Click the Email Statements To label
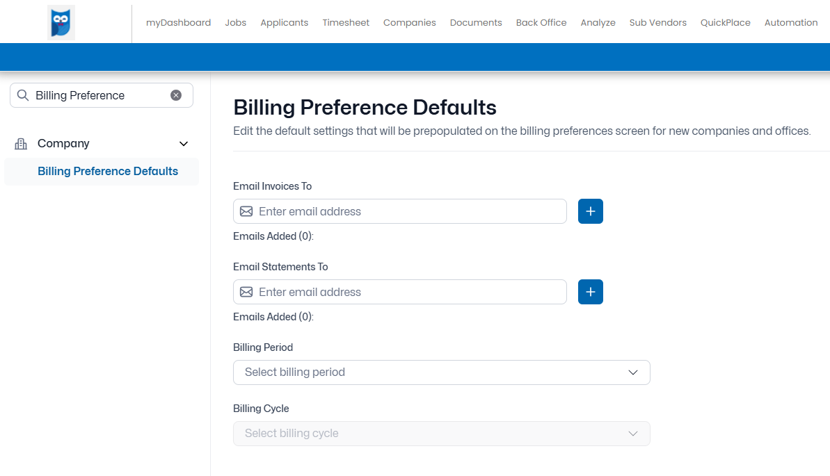Image resolution: width=830 pixels, height=476 pixels. (280, 267)
